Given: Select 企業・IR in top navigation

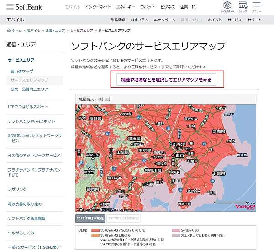Looking at the screenshot, I should [x=188, y=7].
